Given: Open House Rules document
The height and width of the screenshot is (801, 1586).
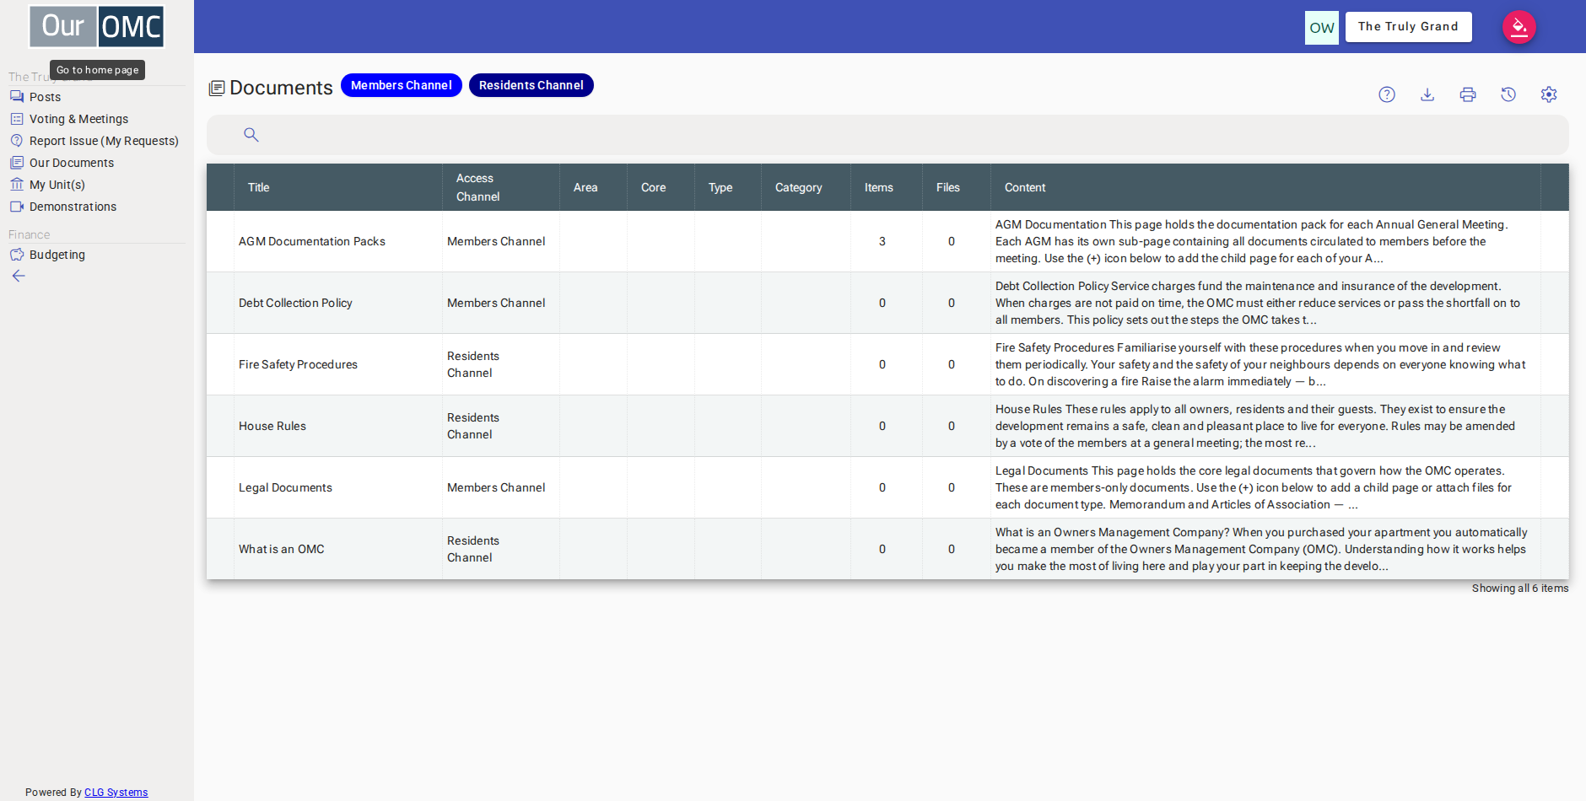Looking at the screenshot, I should pos(272,426).
